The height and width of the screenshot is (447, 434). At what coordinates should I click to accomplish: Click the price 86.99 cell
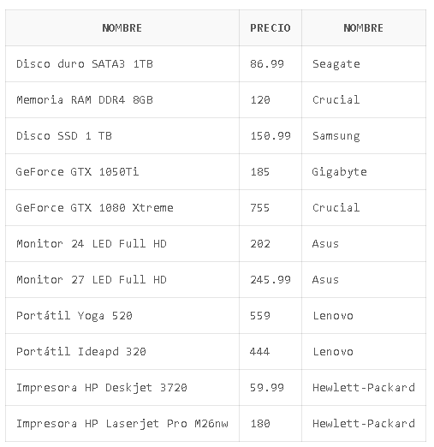tap(271, 64)
